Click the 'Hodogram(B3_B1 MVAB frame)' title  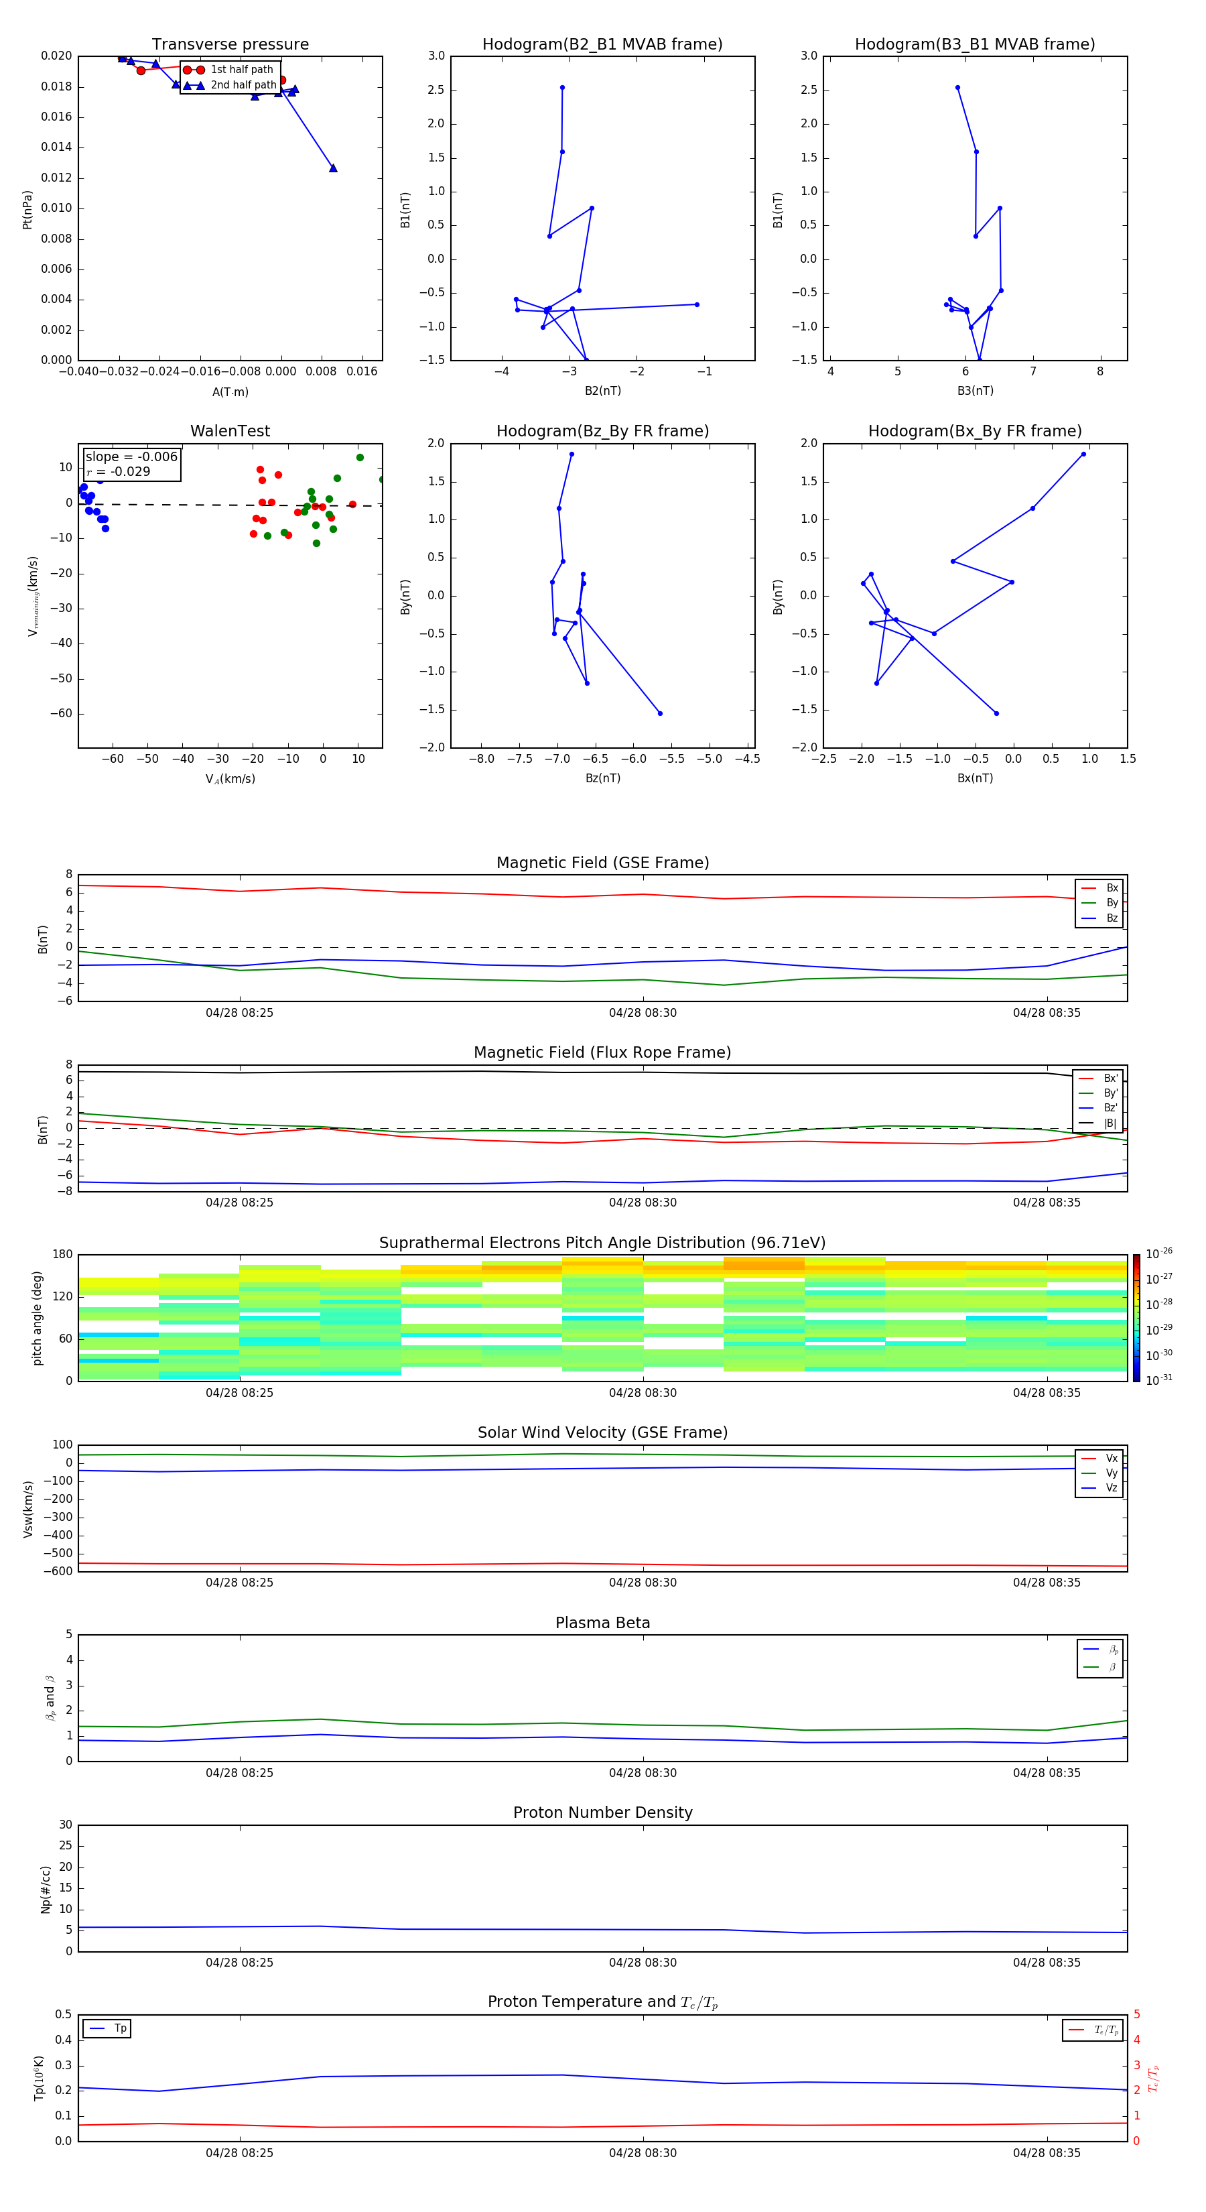975,45
